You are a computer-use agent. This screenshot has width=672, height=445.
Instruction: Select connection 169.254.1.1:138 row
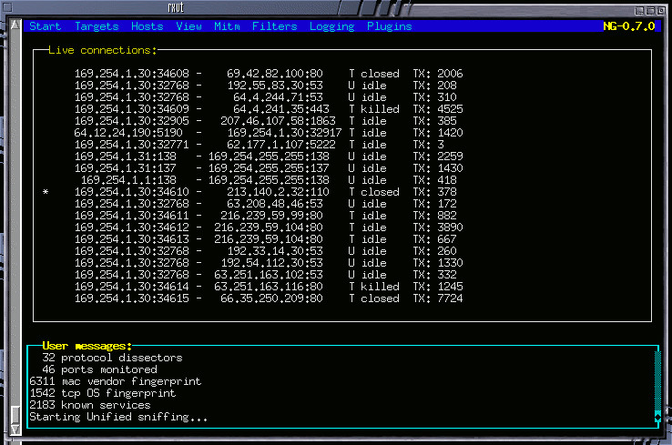[269, 180]
